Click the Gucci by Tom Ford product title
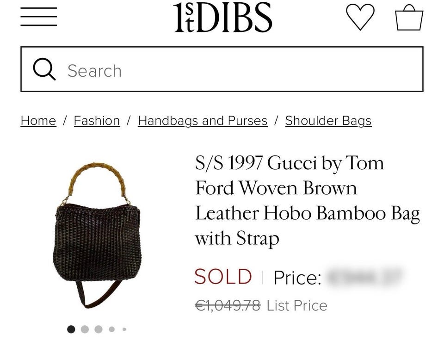 click(x=307, y=200)
